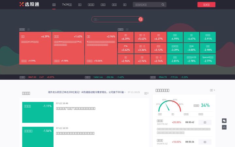Open the article title dated 07-22 16:50

75,133
